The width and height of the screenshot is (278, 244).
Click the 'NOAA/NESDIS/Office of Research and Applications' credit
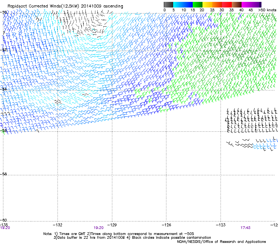(x=221, y=242)
